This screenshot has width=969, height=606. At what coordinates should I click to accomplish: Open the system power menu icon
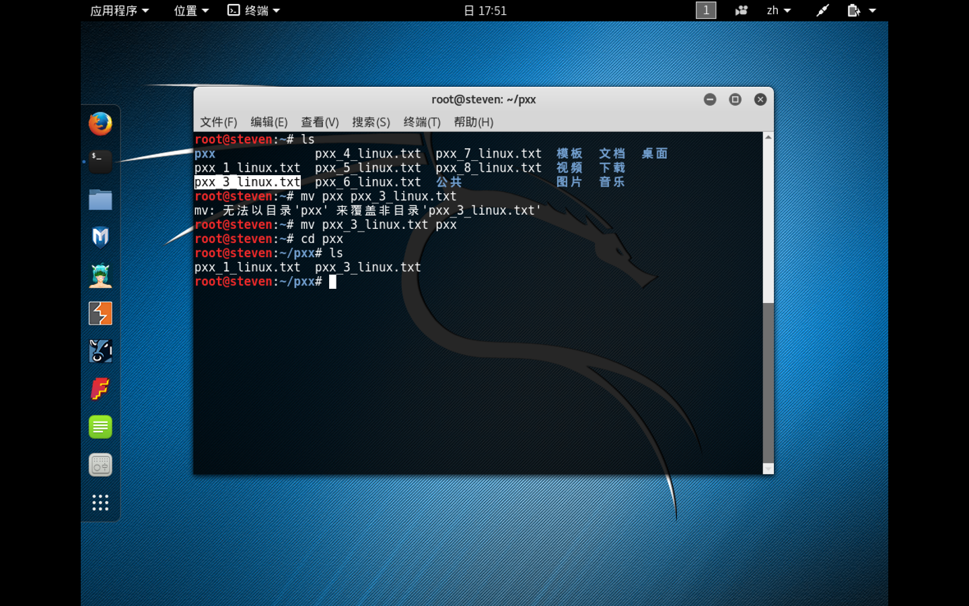point(861,10)
